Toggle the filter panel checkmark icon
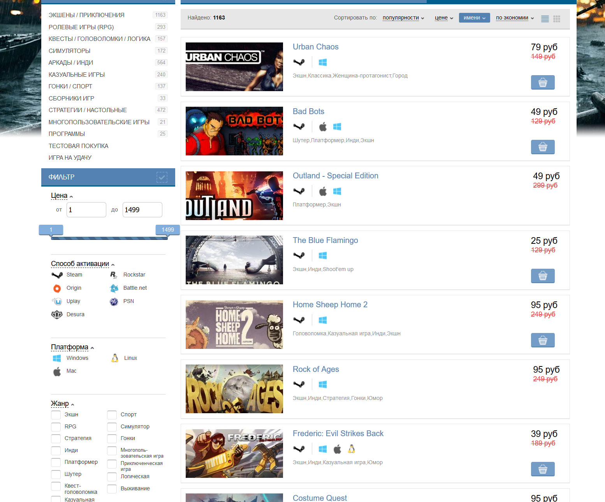605x502 pixels. click(162, 177)
